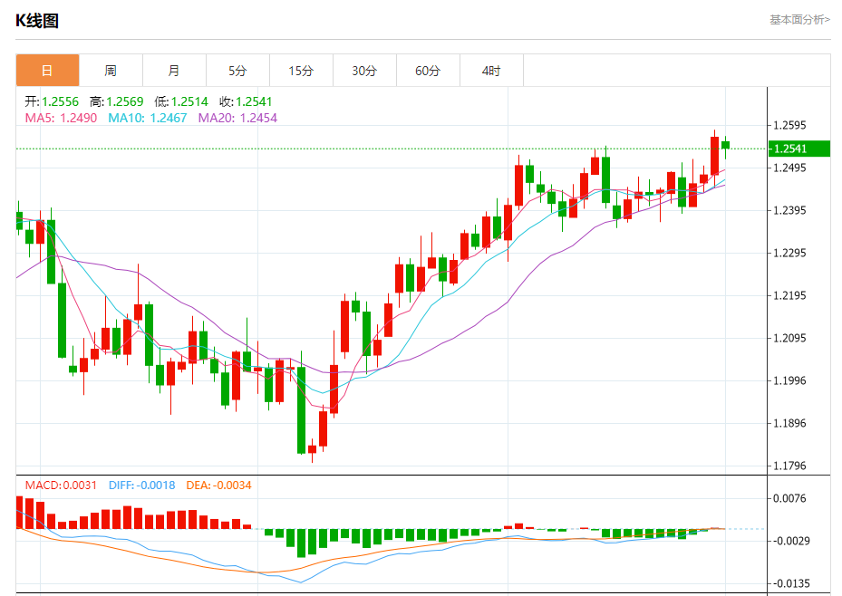Image resolution: width=842 pixels, height=596 pixels.
Task: Open the 4时 chart tab
Action: (491, 71)
